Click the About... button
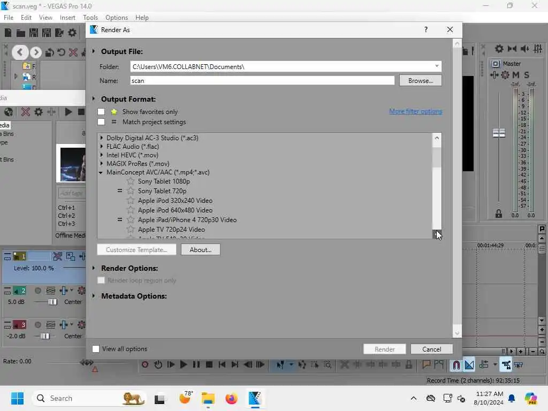The image size is (548, 411). tap(201, 249)
